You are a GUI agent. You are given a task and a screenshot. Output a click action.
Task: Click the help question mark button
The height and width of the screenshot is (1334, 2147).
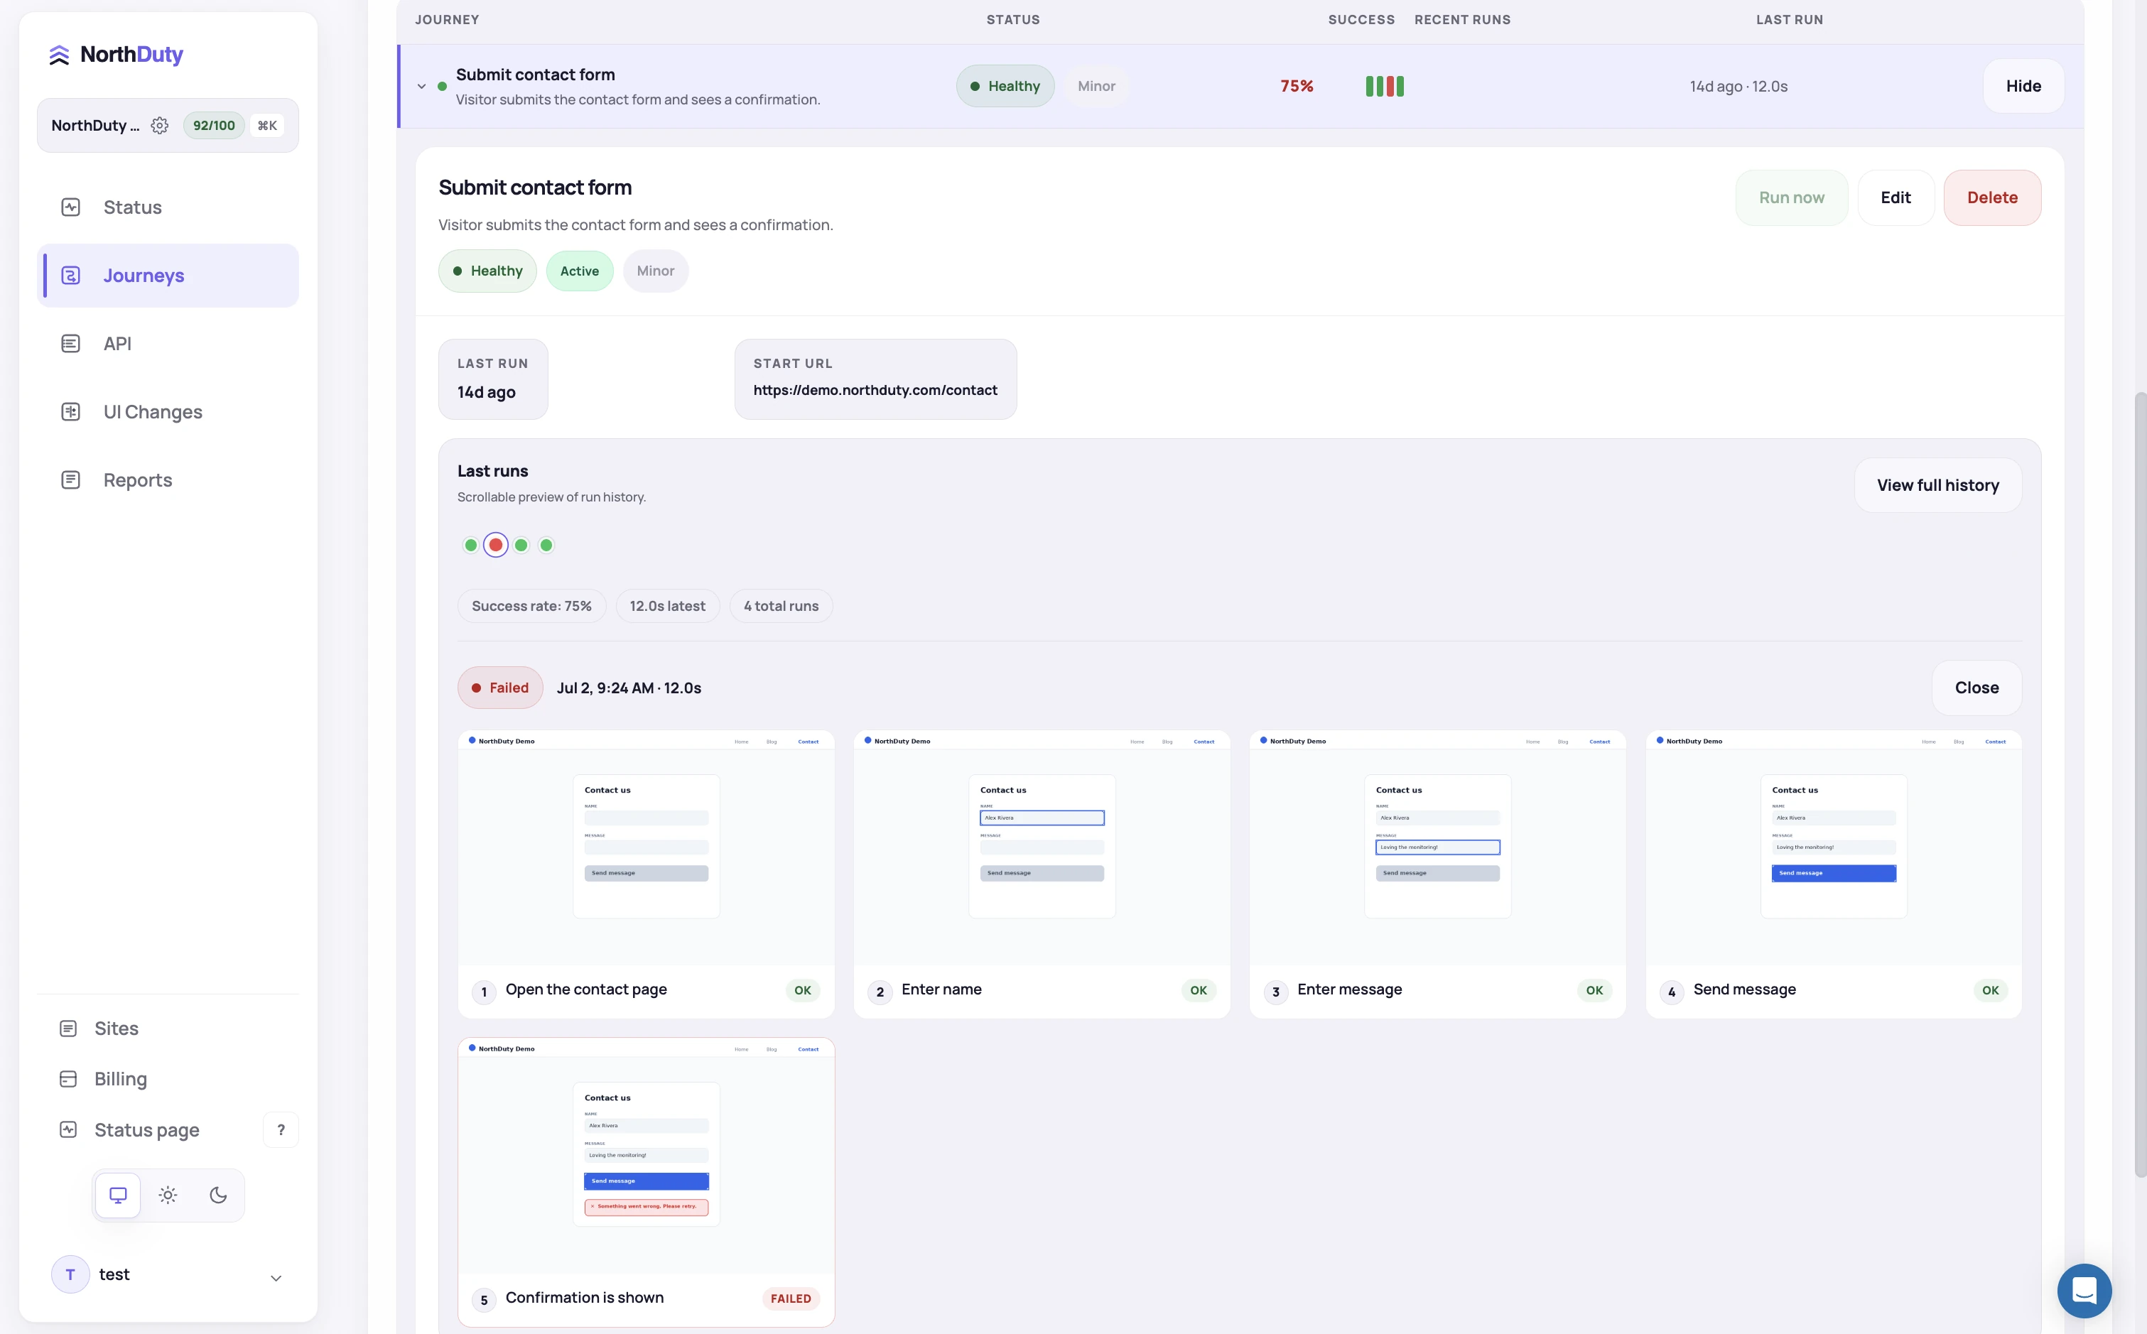[281, 1130]
